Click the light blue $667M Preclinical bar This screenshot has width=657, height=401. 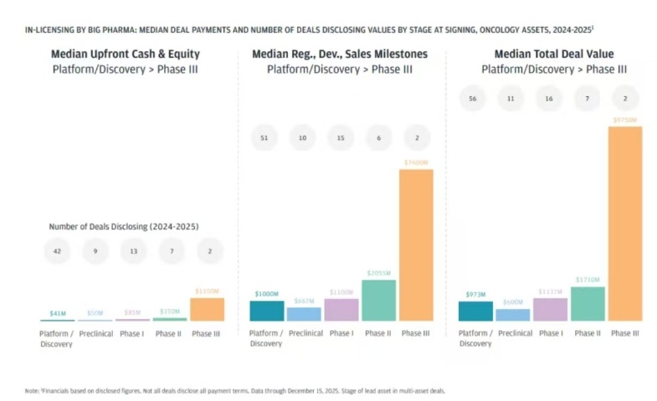[x=304, y=314]
